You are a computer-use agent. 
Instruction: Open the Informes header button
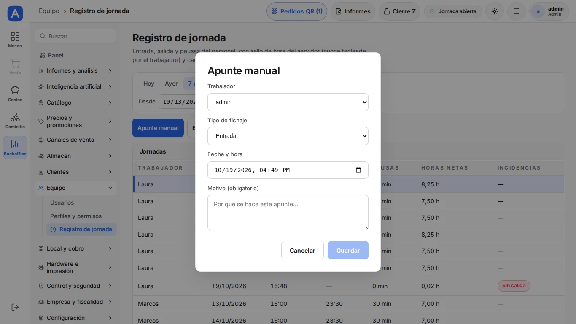(353, 11)
